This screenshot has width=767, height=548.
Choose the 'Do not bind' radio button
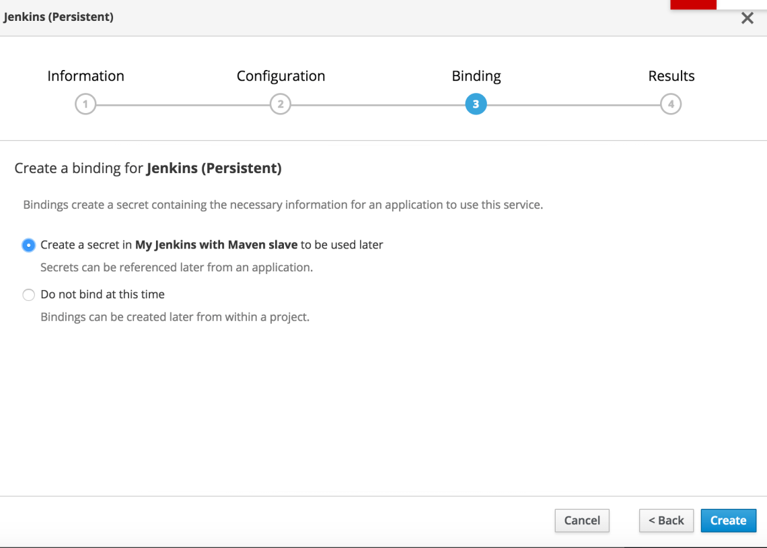coord(28,295)
